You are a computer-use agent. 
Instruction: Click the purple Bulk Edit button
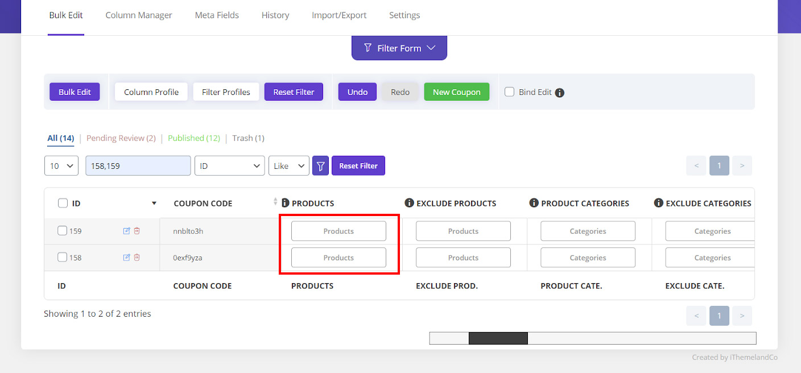click(x=75, y=92)
